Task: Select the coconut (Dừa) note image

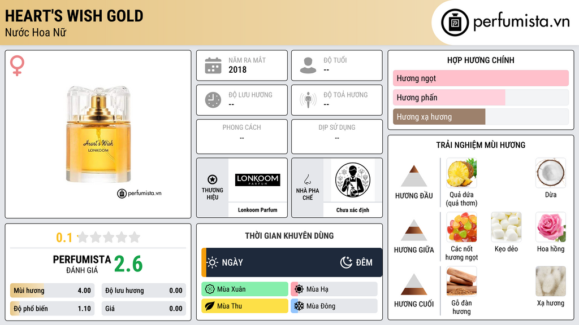Action: [x=551, y=173]
